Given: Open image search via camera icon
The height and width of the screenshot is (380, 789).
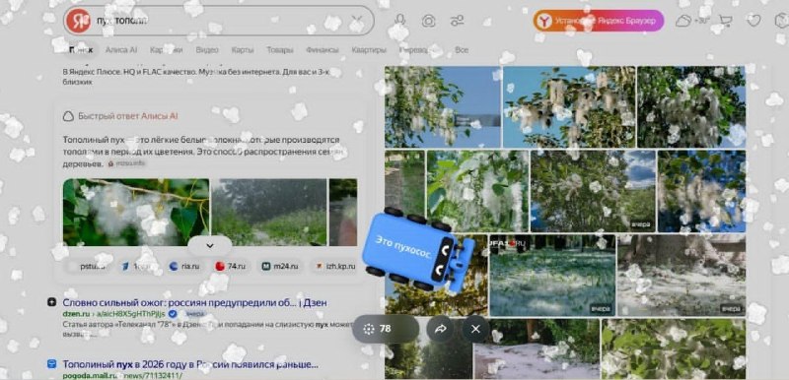Looking at the screenshot, I should (429, 21).
